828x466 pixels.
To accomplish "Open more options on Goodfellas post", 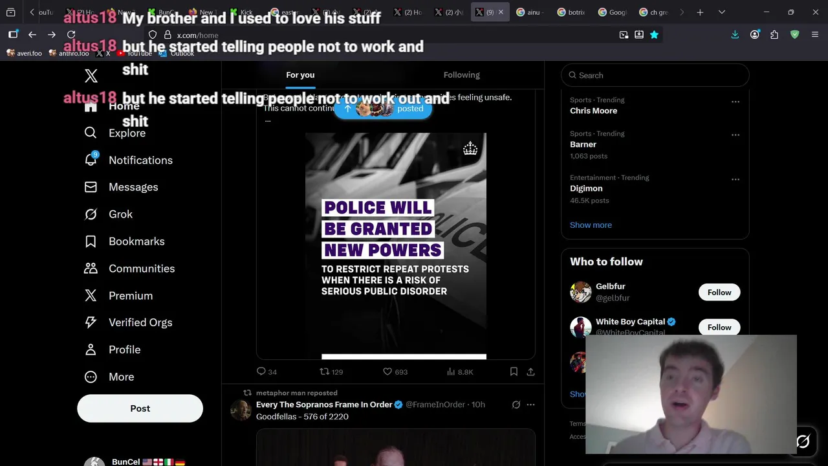I will pos(530,405).
